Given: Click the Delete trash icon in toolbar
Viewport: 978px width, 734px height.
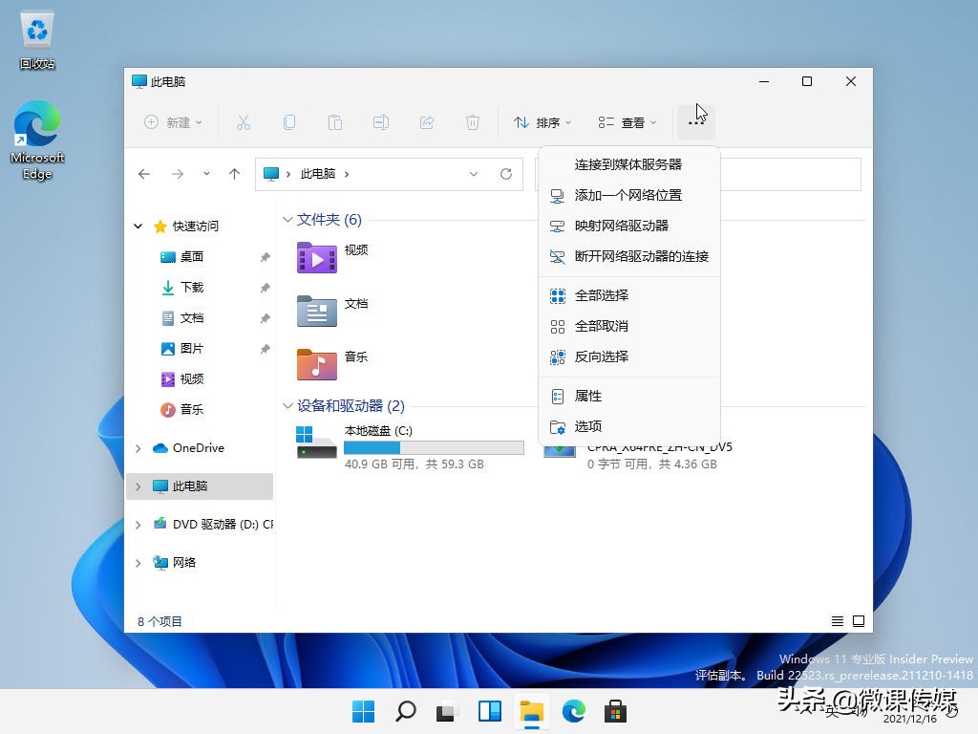Looking at the screenshot, I should [472, 122].
